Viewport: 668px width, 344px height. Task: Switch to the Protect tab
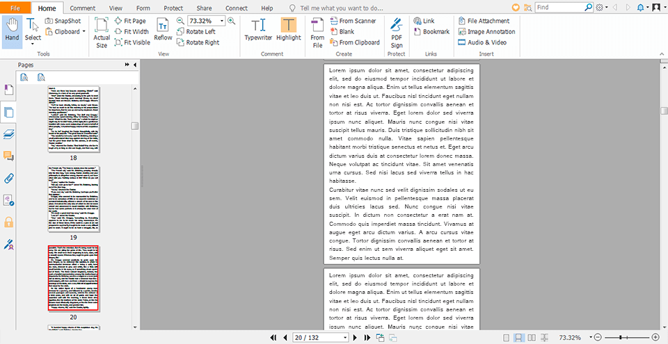click(x=173, y=8)
